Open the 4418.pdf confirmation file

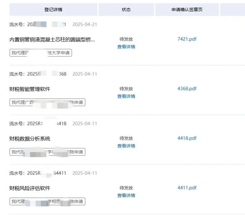[x=187, y=138]
